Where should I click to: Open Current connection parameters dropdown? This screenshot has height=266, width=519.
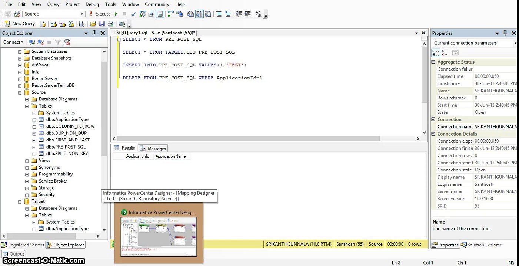(x=515, y=43)
